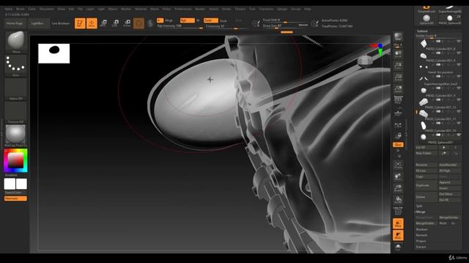Click the Rotate view icon in right shelf
The image size is (469, 263).
coord(398,199)
